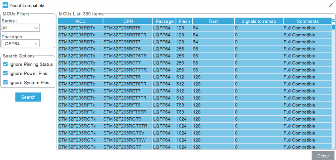Open the Packages dropdown set to LQFP64
Image resolution: width=336 pixels, height=160 pixels.
pyautogui.click(x=21, y=44)
